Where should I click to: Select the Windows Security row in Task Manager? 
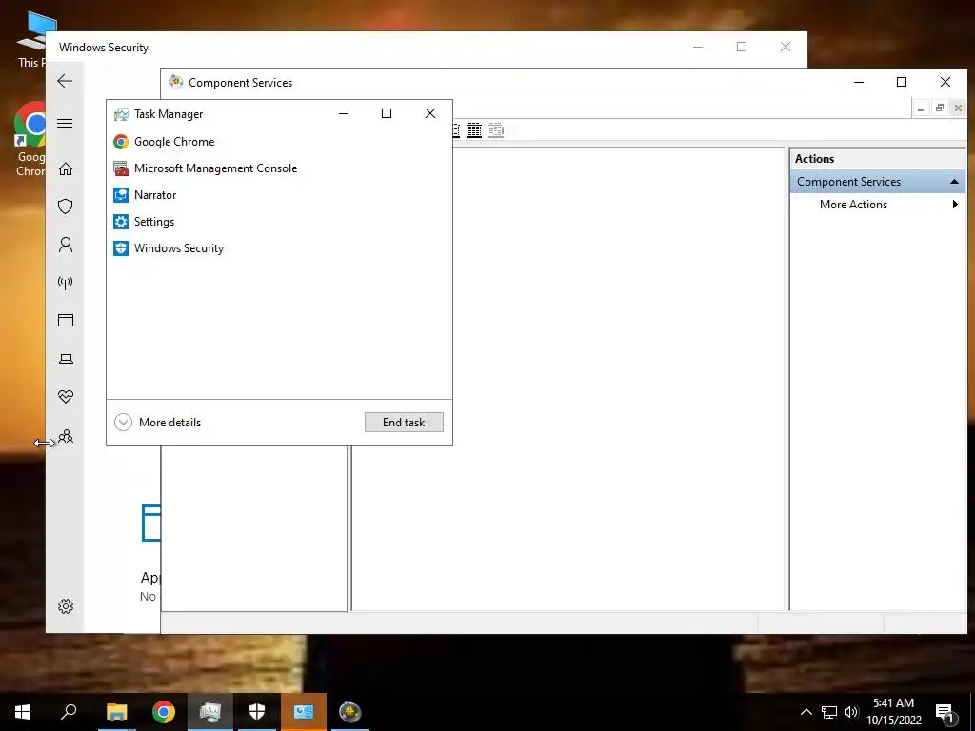[279, 248]
